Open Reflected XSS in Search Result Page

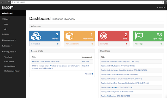[x=46, y=62]
